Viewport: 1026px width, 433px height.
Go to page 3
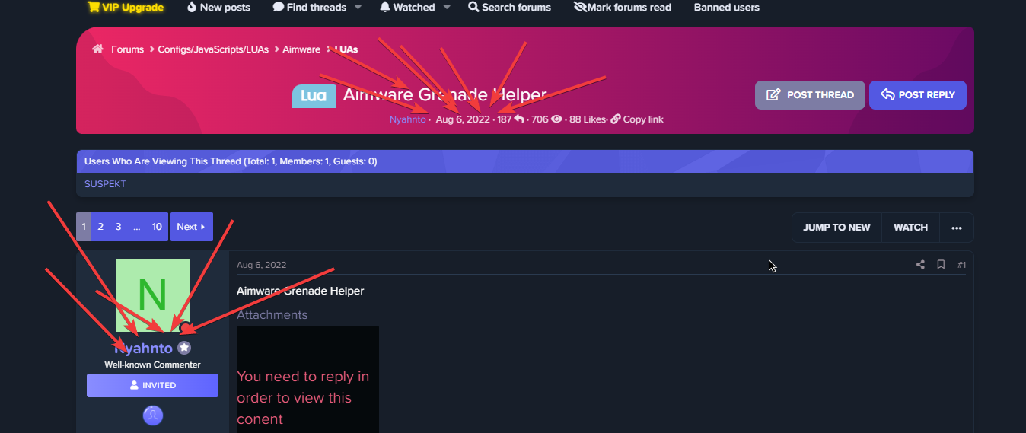[x=118, y=227]
